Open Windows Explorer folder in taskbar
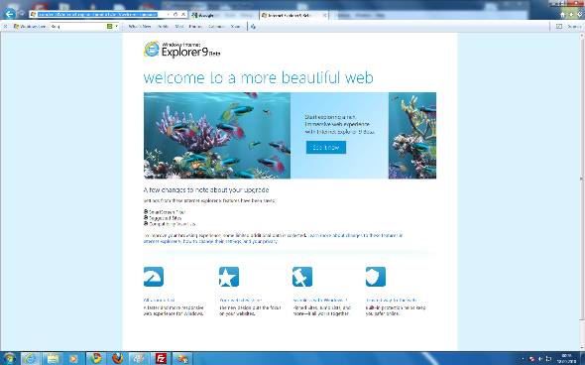The width and height of the screenshot is (585, 365). [x=53, y=358]
